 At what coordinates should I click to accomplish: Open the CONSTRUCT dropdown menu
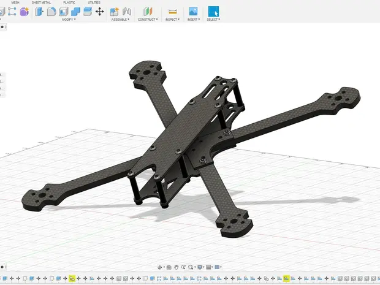click(x=148, y=20)
